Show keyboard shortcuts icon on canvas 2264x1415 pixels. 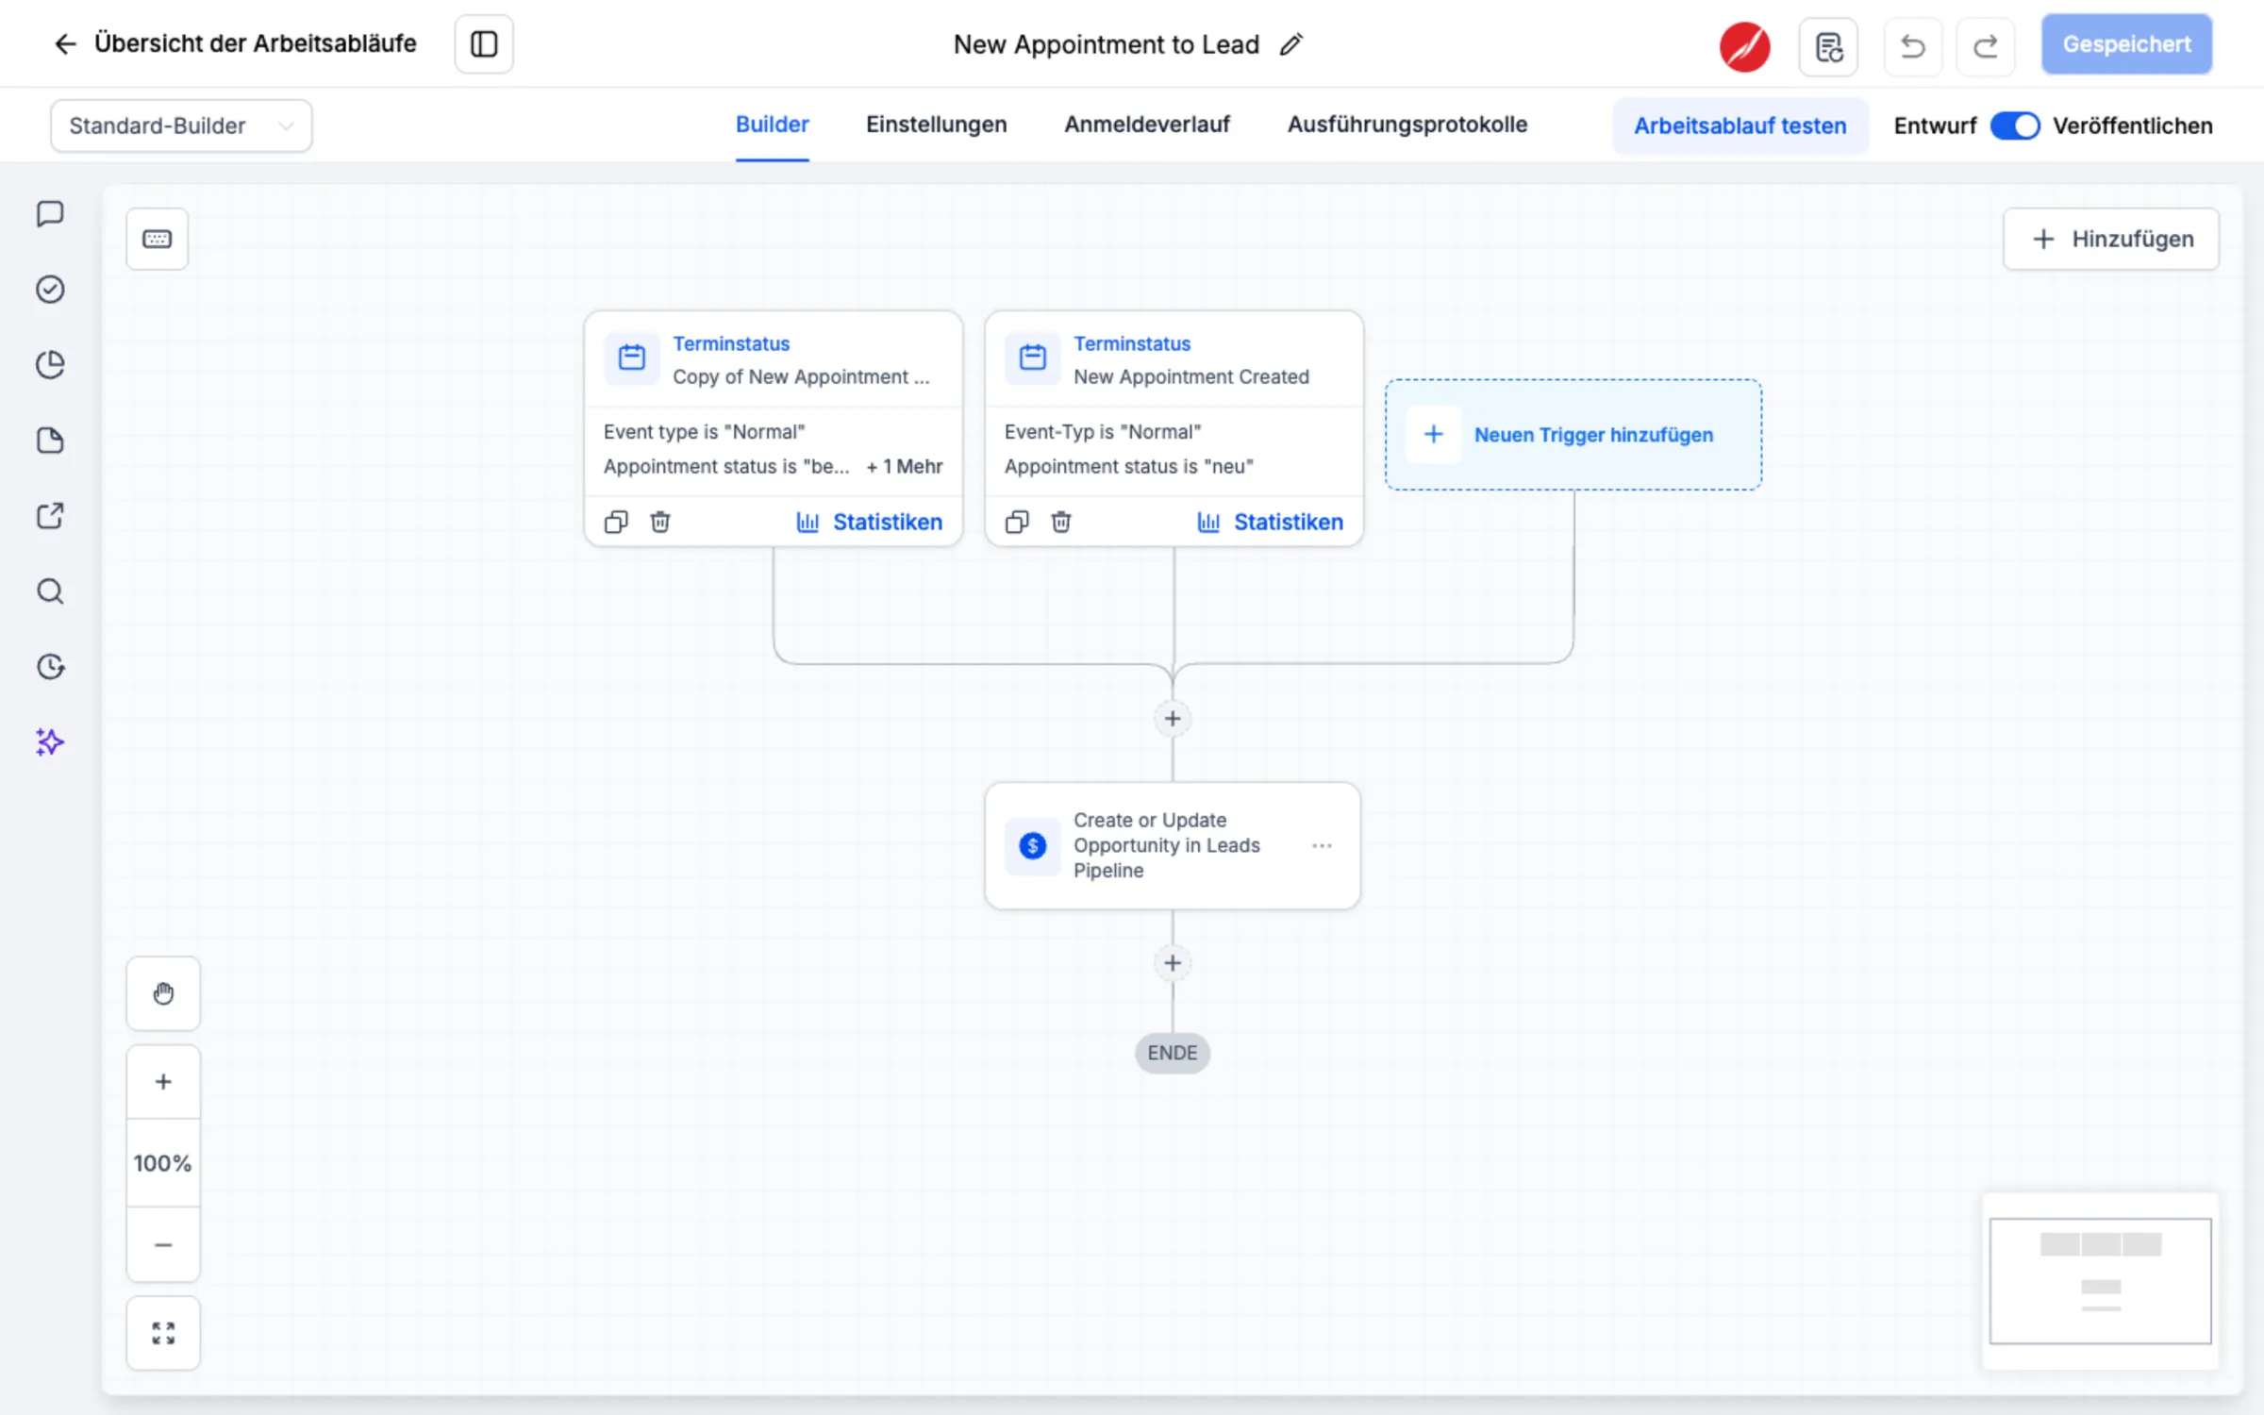point(158,239)
